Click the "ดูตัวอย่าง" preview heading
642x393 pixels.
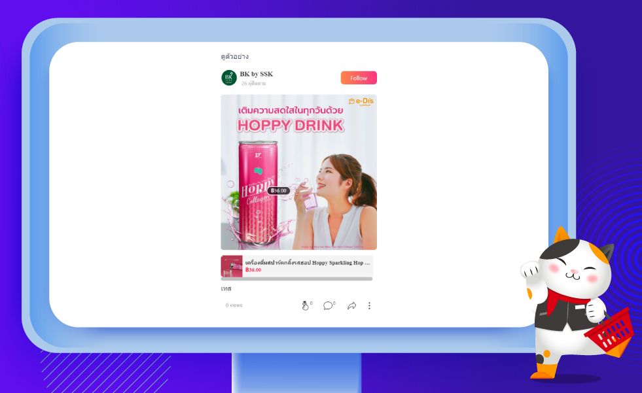(234, 56)
